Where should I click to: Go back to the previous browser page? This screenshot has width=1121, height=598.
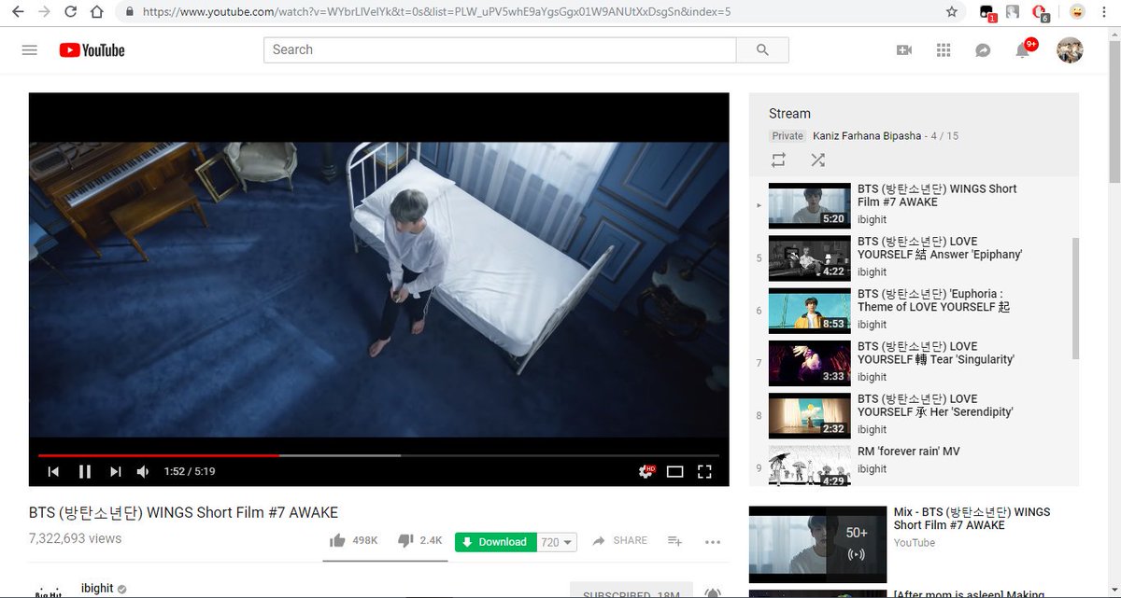[18, 12]
